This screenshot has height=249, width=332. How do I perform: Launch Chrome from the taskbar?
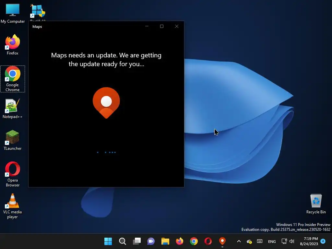pos(194,241)
